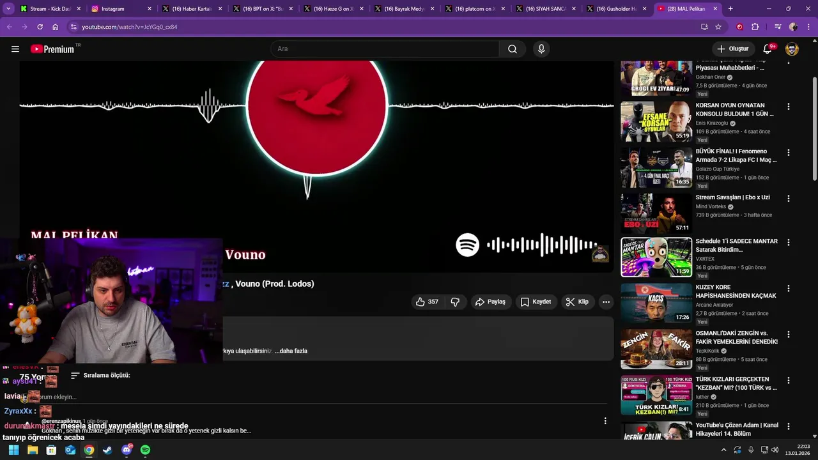Viewport: 818px width, 460px height.
Task: Click the Kaydet save button
Action: click(536, 302)
